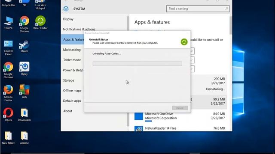Select Apps & features in sidebar
This screenshot has width=275, height=154.
click(73, 39)
